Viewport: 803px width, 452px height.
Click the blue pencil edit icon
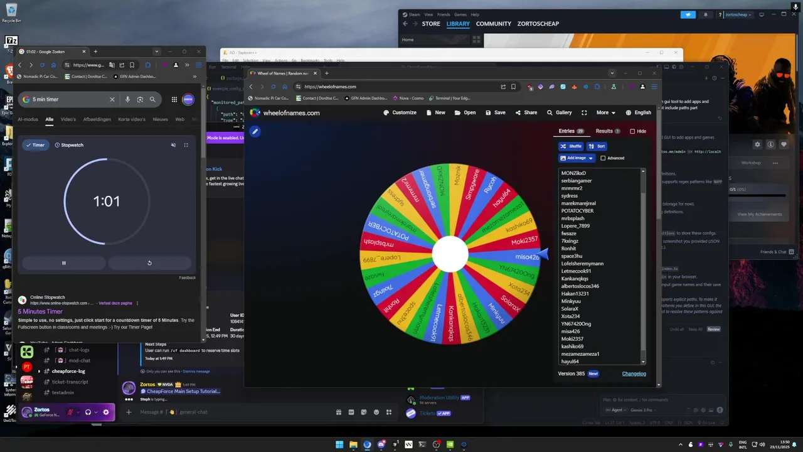(x=255, y=131)
